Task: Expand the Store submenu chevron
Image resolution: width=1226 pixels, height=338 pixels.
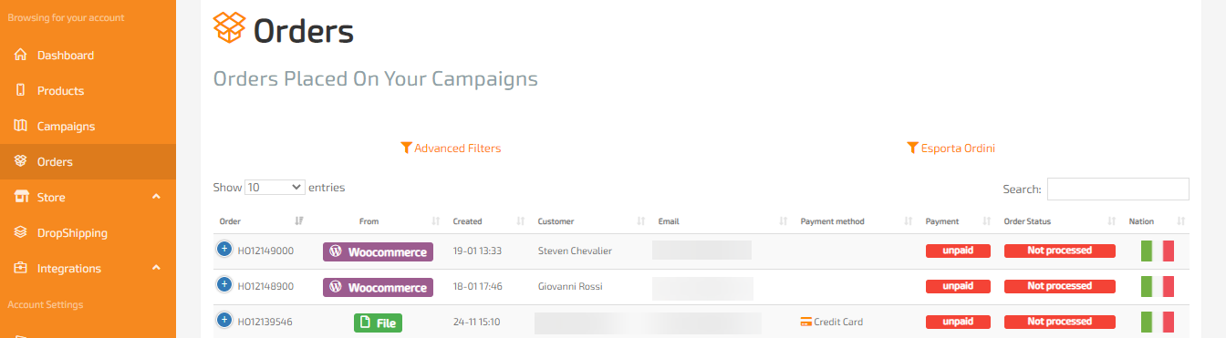Action: [156, 197]
